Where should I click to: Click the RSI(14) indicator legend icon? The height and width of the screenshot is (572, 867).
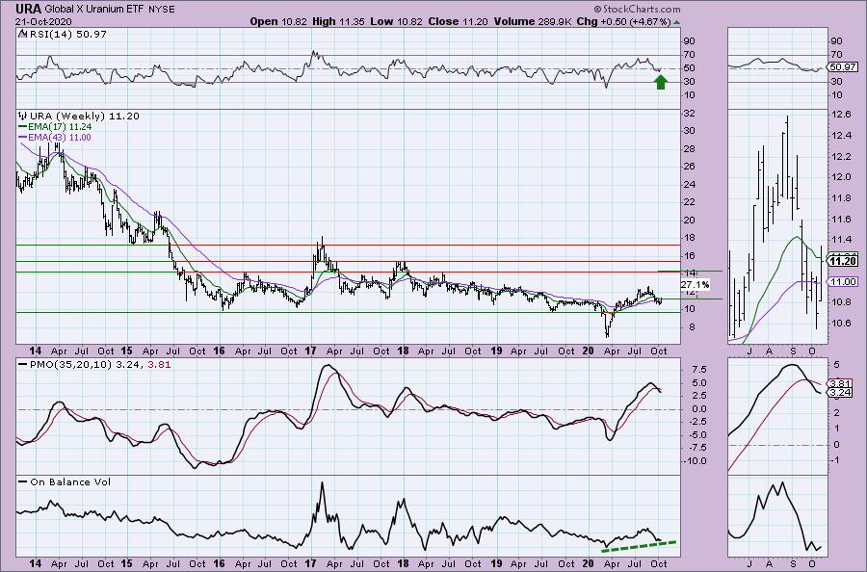[x=21, y=35]
